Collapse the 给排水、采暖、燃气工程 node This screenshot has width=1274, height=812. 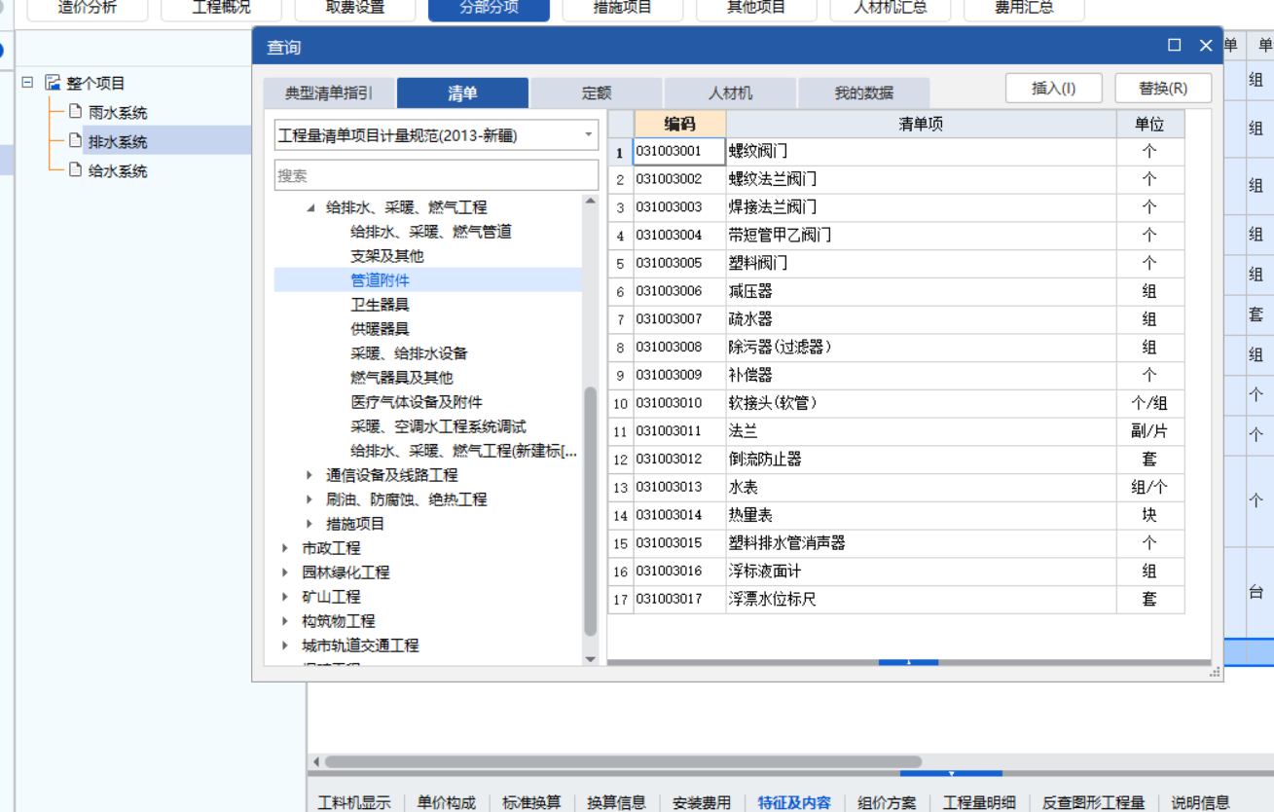coord(309,206)
